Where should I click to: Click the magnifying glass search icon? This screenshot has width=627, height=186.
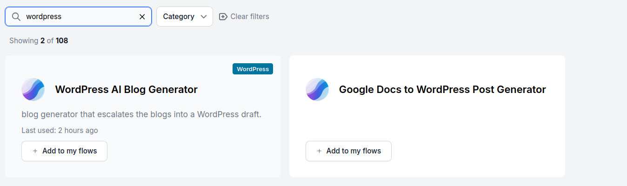click(x=16, y=17)
